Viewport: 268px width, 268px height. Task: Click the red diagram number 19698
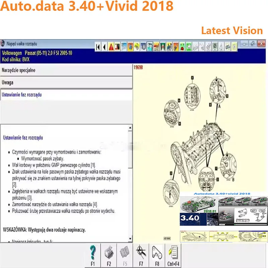pyautogui.click(x=138, y=67)
